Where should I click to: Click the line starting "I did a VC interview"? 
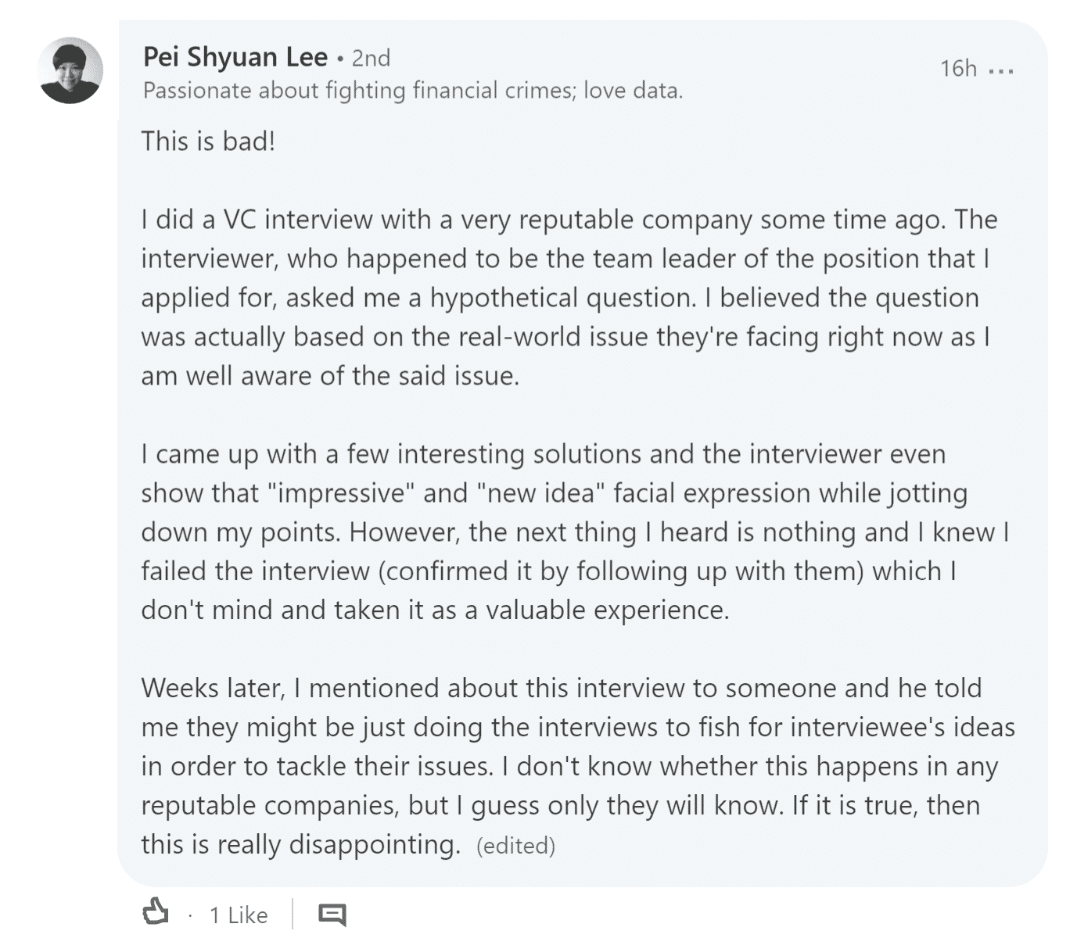point(569,220)
